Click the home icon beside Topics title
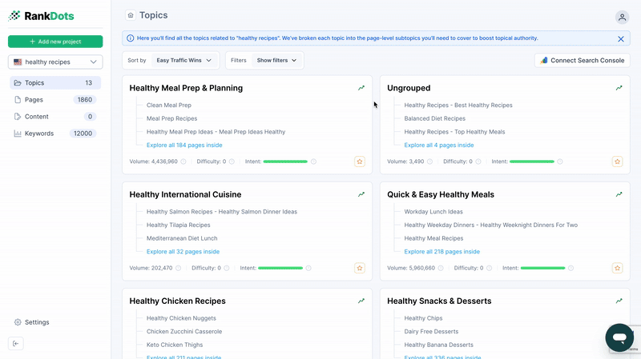 pyautogui.click(x=131, y=15)
